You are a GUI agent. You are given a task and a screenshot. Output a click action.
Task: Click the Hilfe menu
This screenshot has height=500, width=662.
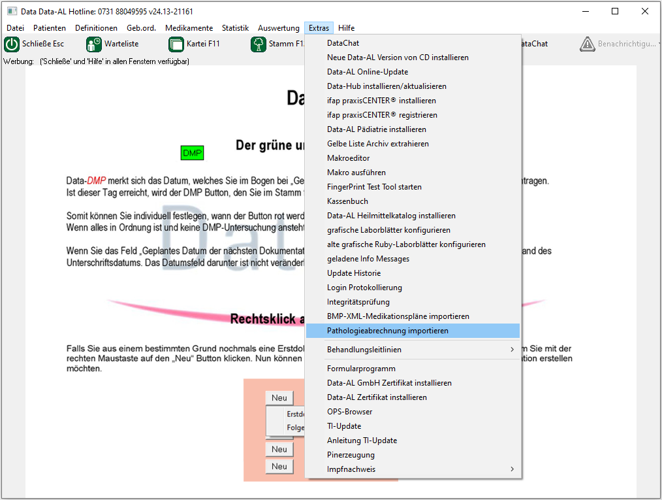346,28
